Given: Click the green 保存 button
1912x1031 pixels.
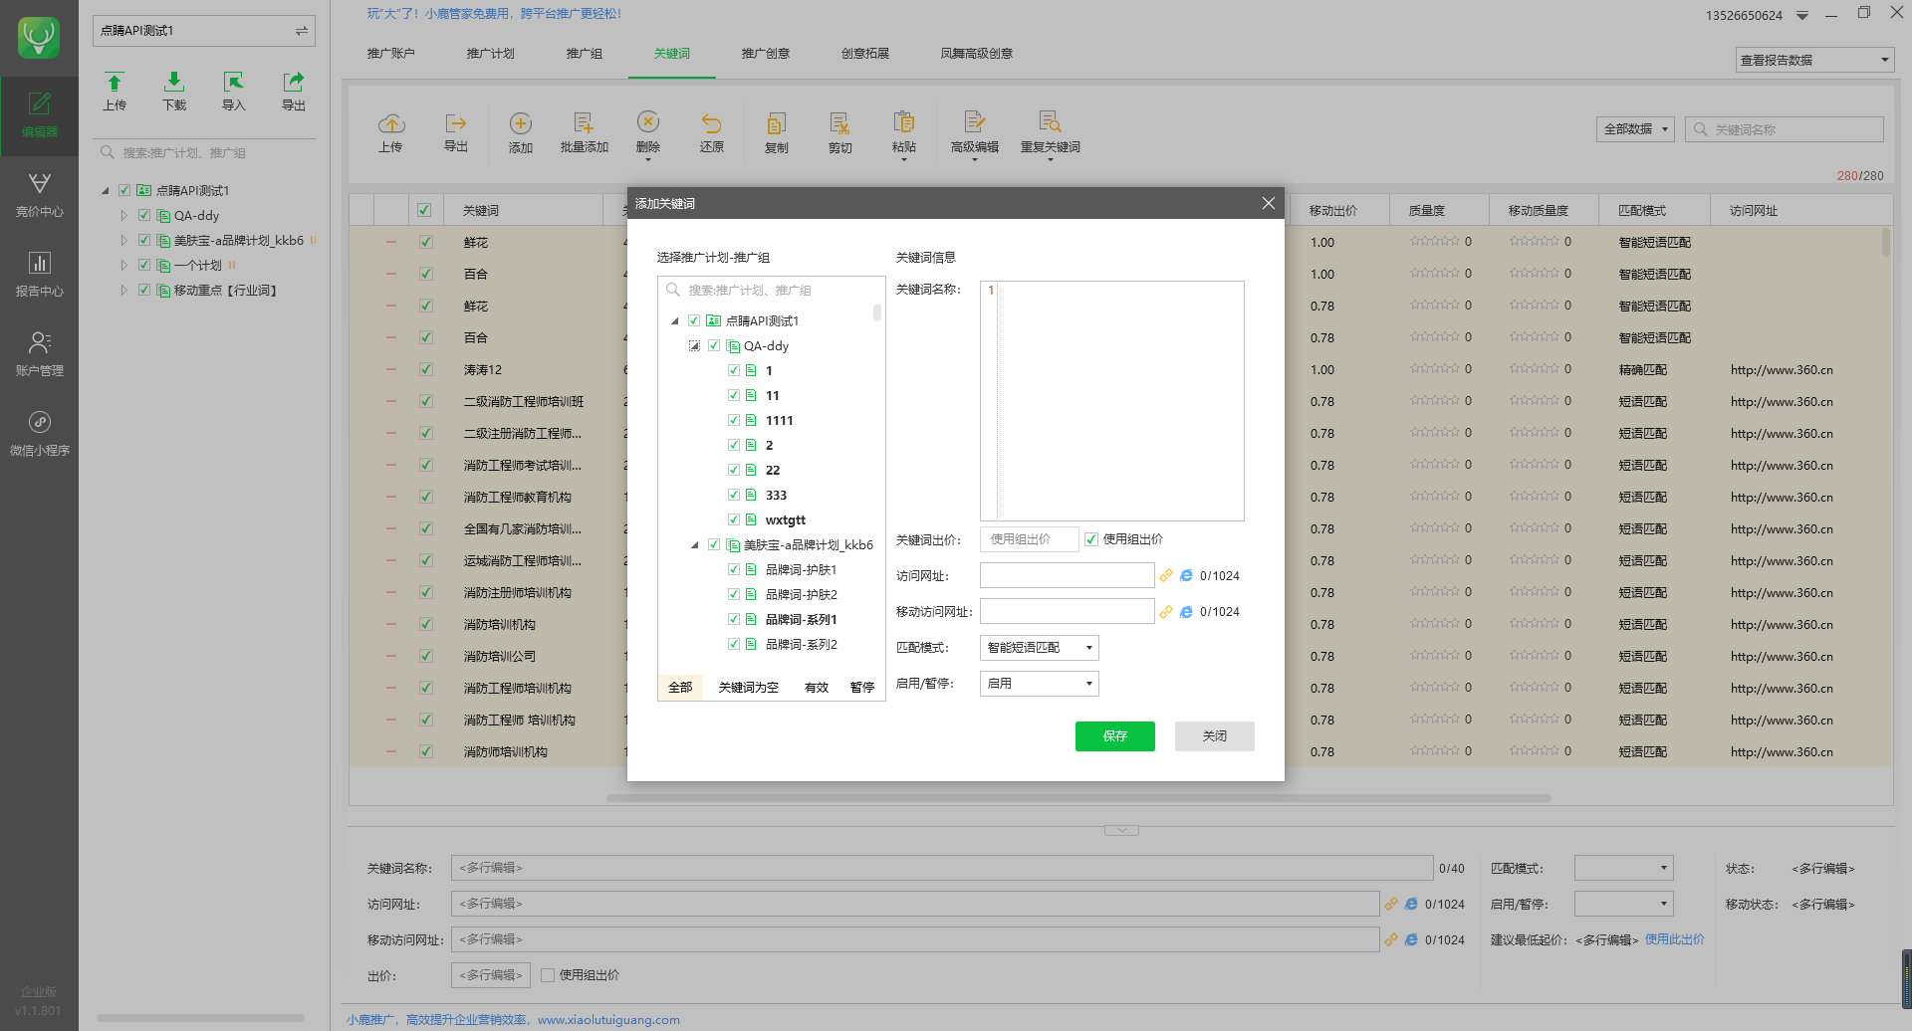Looking at the screenshot, I should tap(1115, 736).
